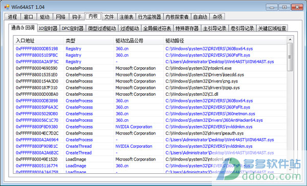Viewport: 307px width, 186px height.
Task: Select the Registry row for WIN64AST.sys
Action: (x=150, y=62)
